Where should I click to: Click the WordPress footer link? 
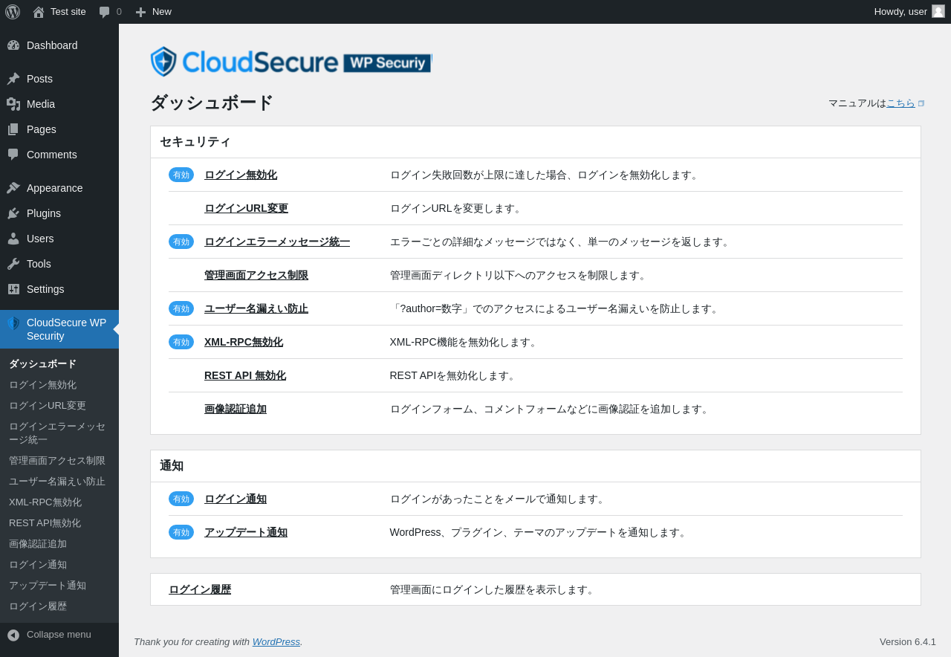click(276, 641)
